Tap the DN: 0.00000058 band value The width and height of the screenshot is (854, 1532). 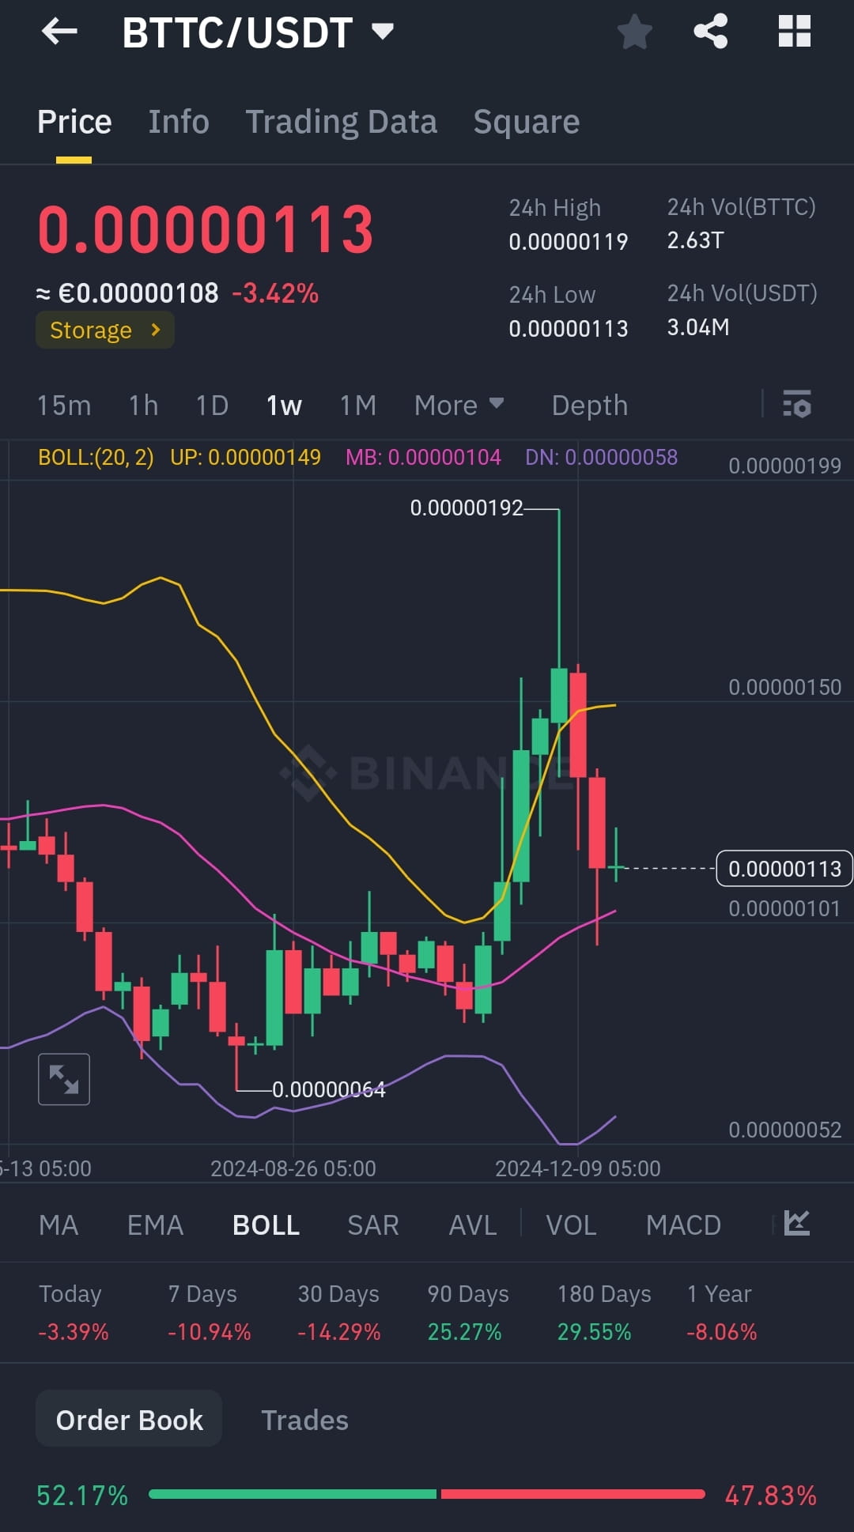click(x=601, y=457)
